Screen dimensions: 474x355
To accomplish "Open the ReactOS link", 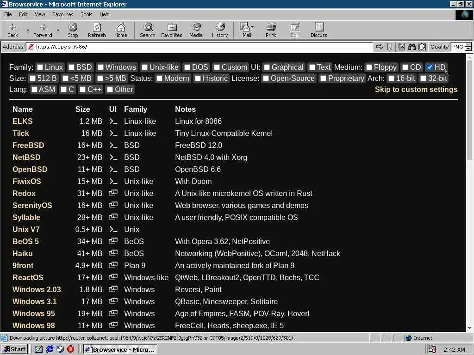I will point(28,277).
